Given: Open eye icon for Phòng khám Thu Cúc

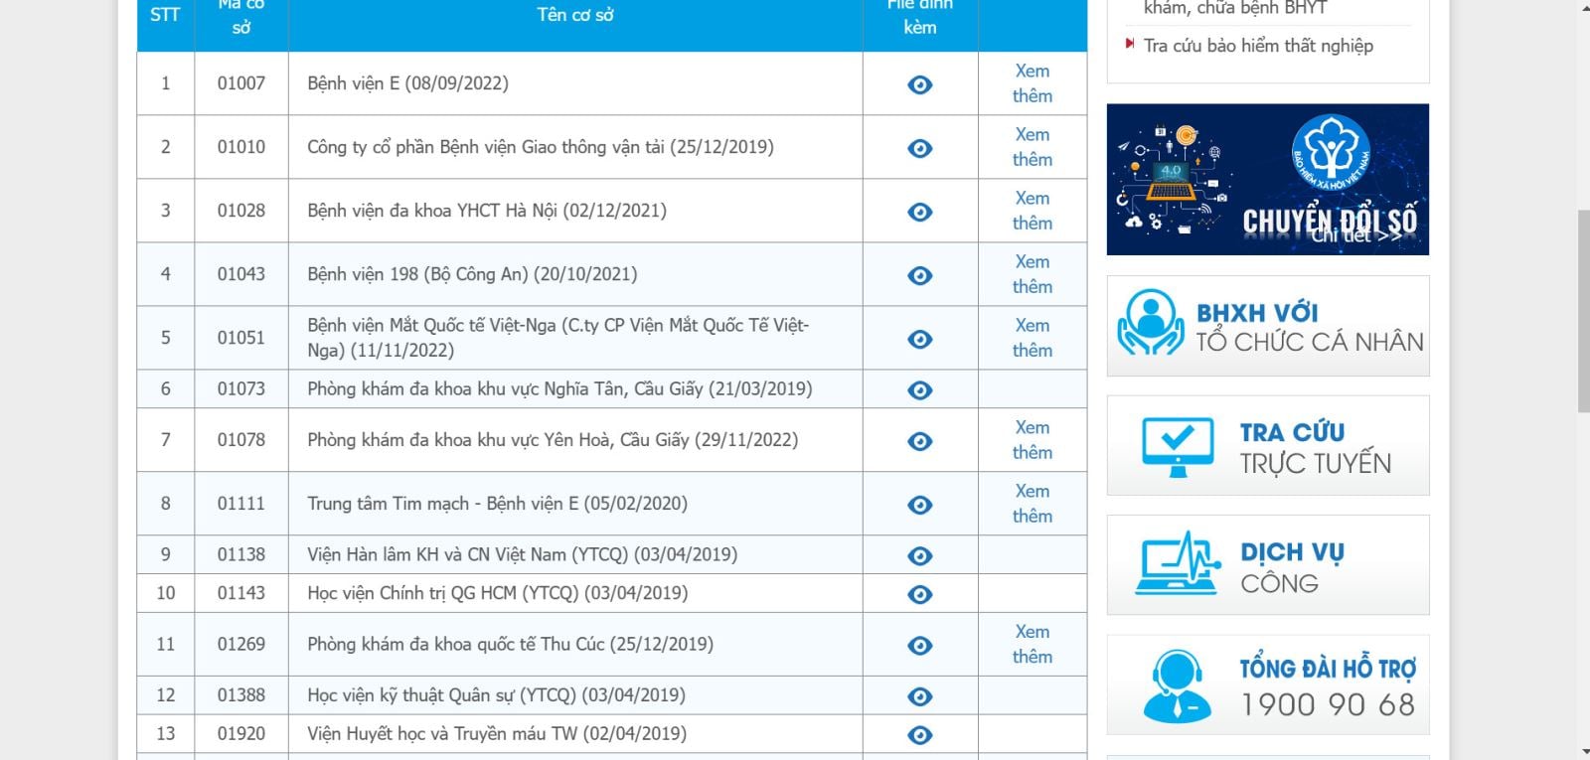Looking at the screenshot, I should coord(920,646).
